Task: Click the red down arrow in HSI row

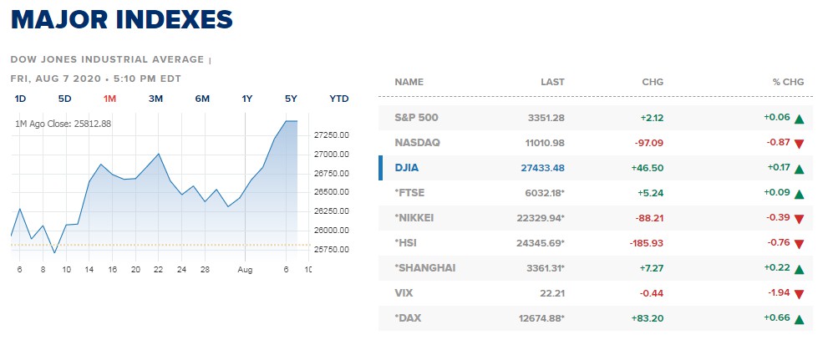Action: tap(799, 244)
